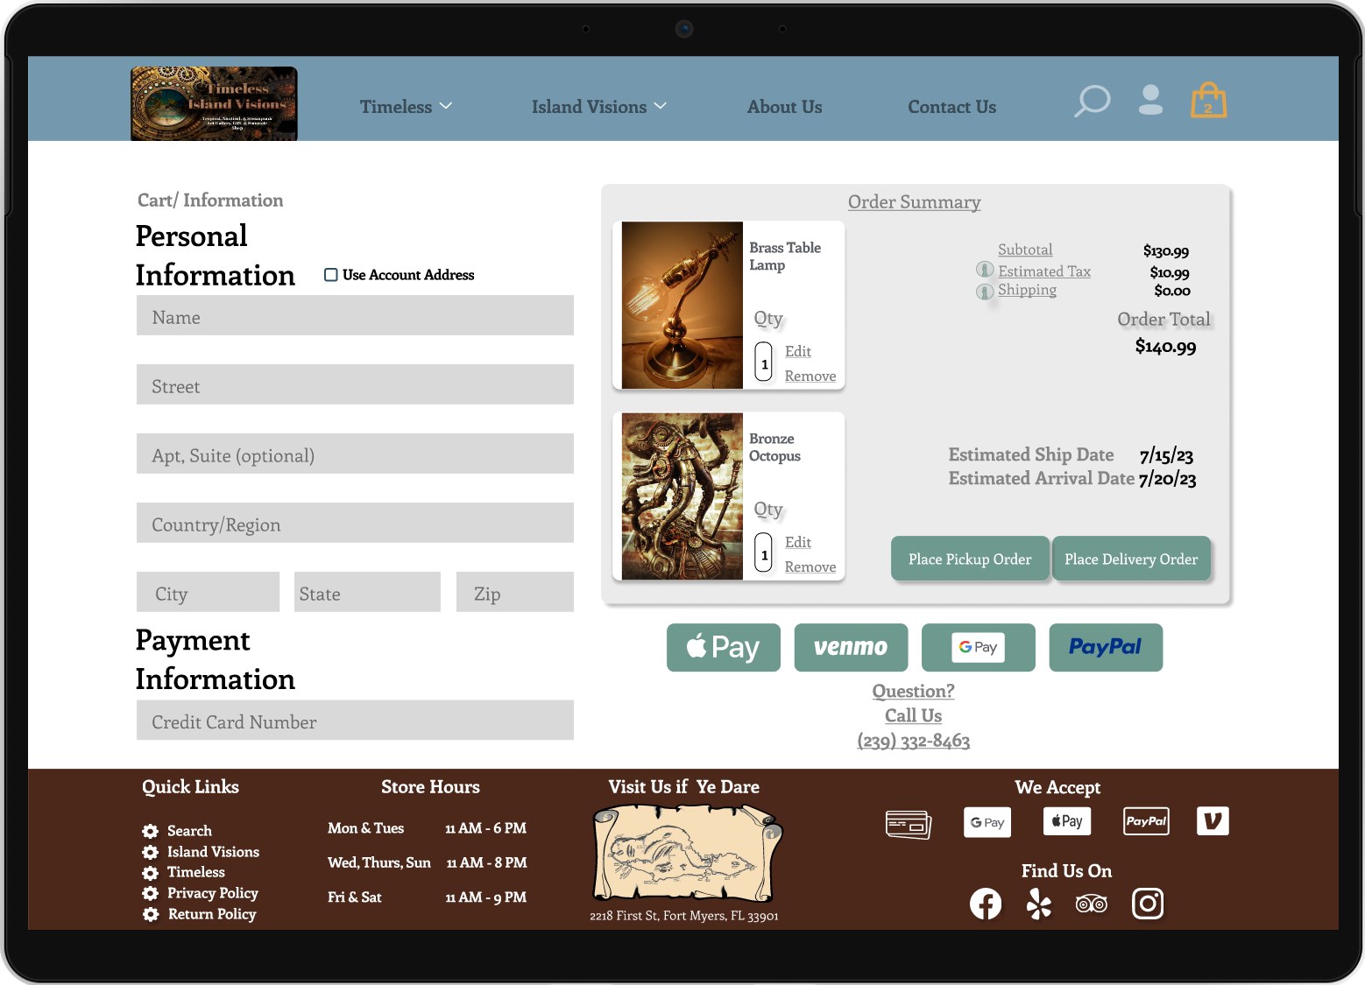Screen dimensions: 1365x985
Task: Open the shopping bag cart icon
Action: tap(1208, 100)
